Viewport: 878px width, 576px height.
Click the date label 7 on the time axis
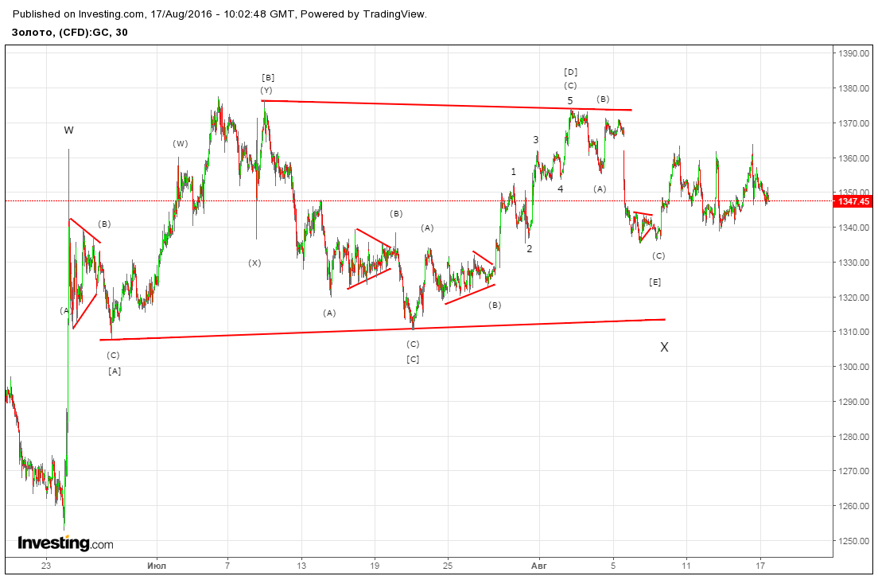point(227,566)
